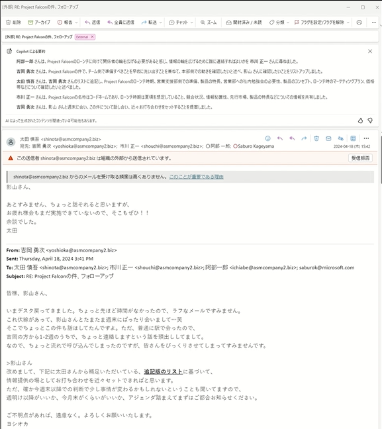The height and width of the screenshot is (429, 382).
Task: Open the flag options dropdown arrow
Action: point(348,23)
